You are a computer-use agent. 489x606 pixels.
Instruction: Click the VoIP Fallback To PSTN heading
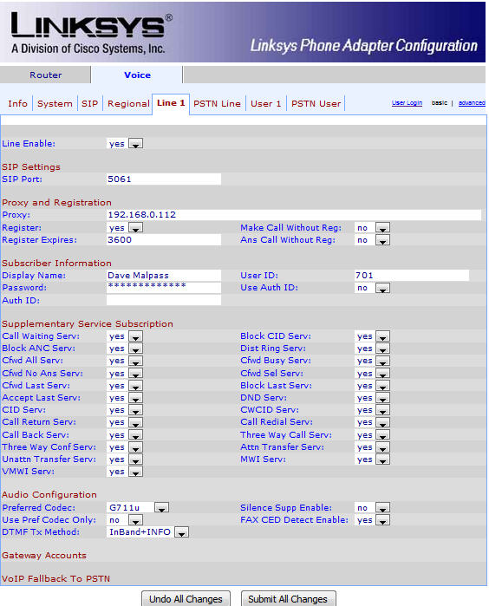56,578
